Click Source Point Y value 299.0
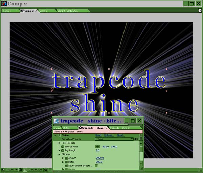Viewport: 203px width, 173px height. tap(114, 147)
